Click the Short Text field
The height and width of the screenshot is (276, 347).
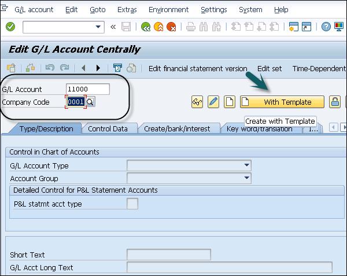pyautogui.click(x=169, y=255)
